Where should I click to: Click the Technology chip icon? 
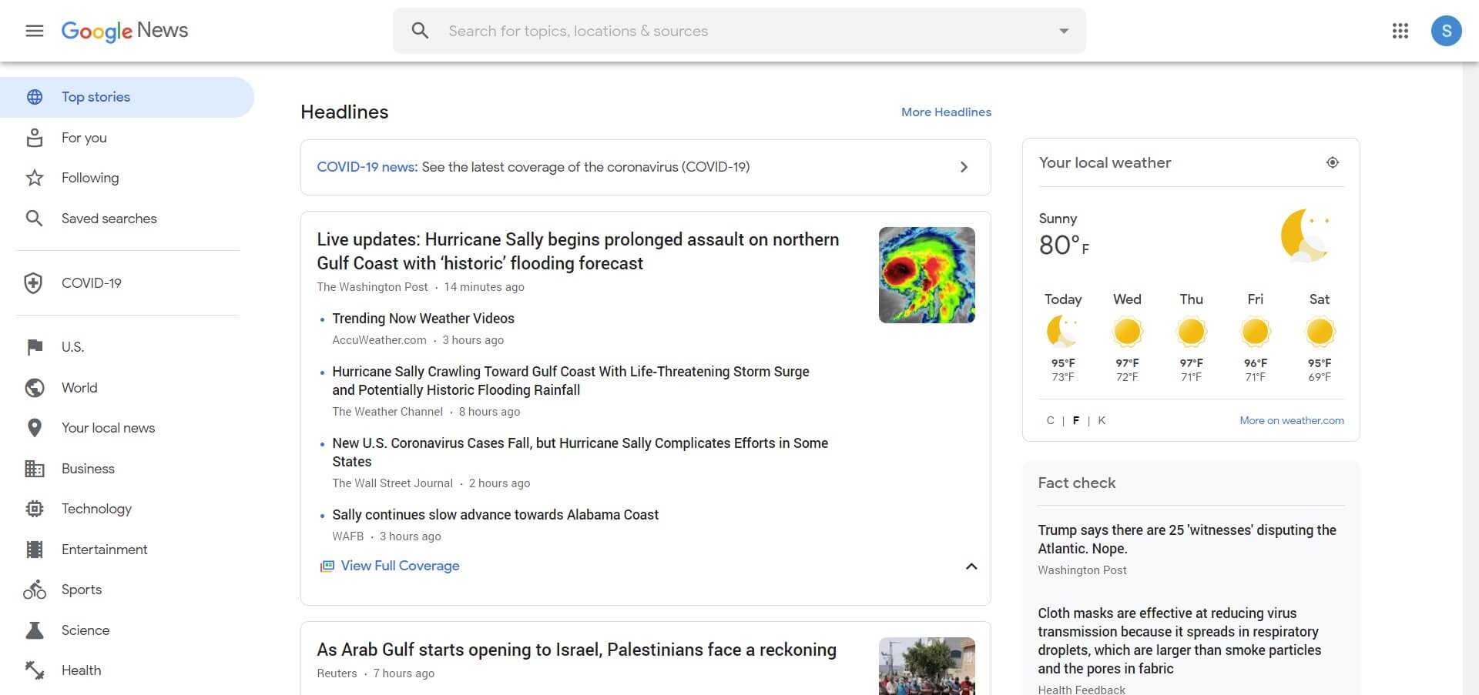coord(35,509)
